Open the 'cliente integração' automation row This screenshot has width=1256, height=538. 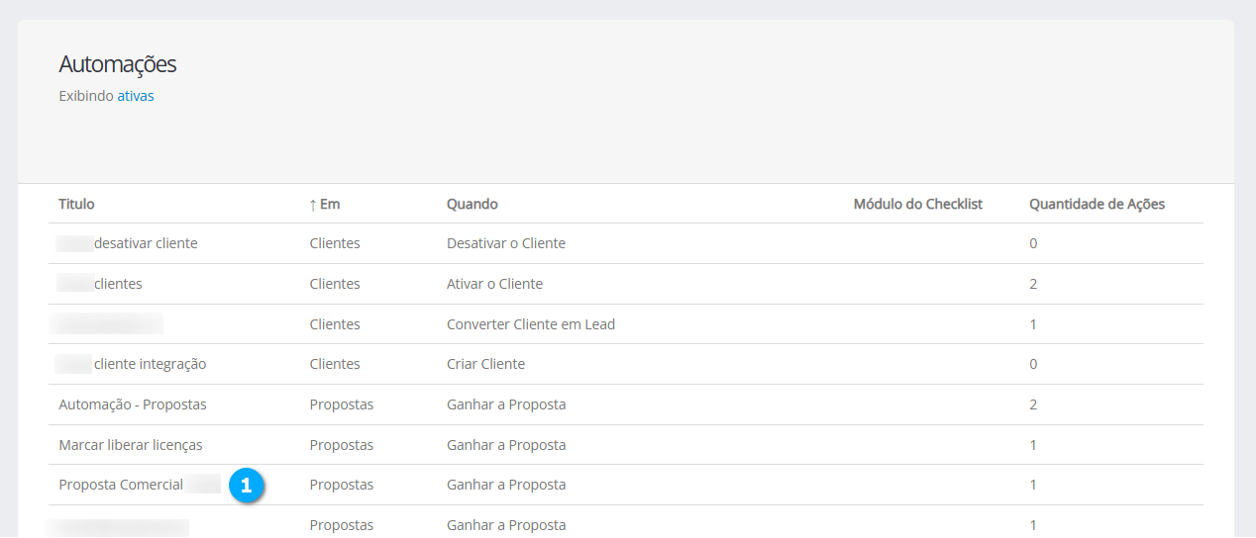click(x=150, y=364)
